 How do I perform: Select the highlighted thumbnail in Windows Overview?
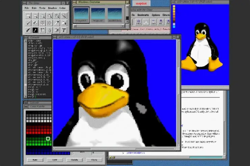pyautogui.click(x=81, y=15)
